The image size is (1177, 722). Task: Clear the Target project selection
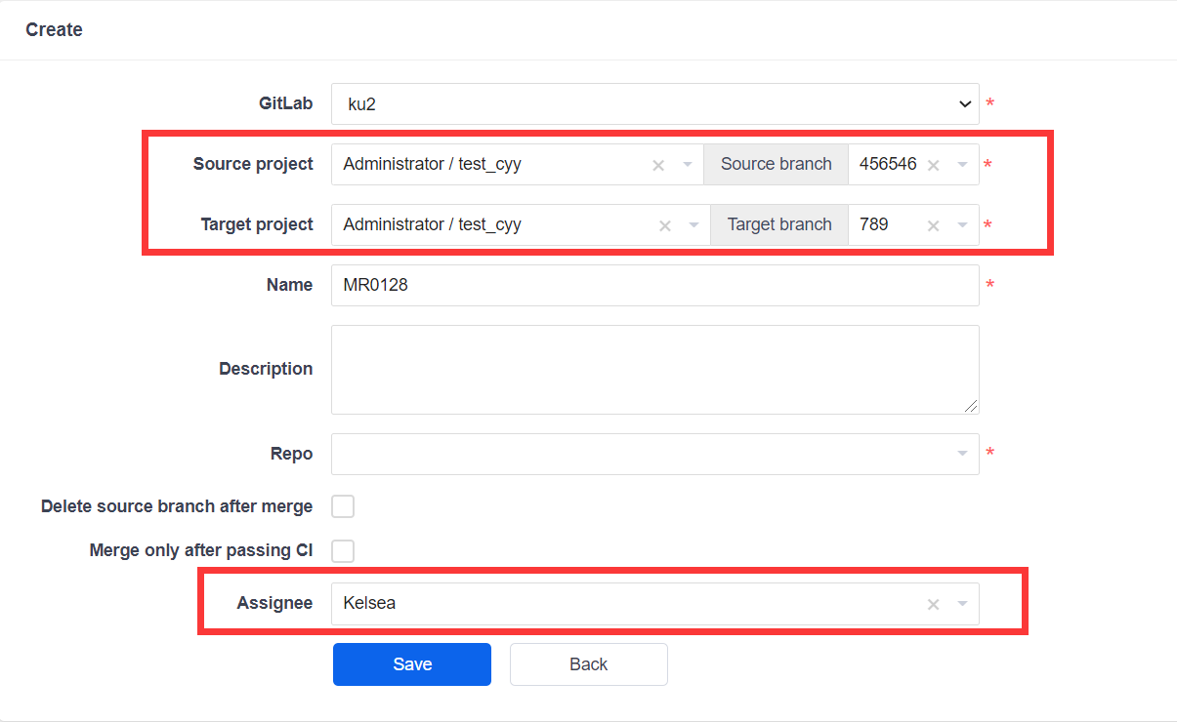click(665, 225)
